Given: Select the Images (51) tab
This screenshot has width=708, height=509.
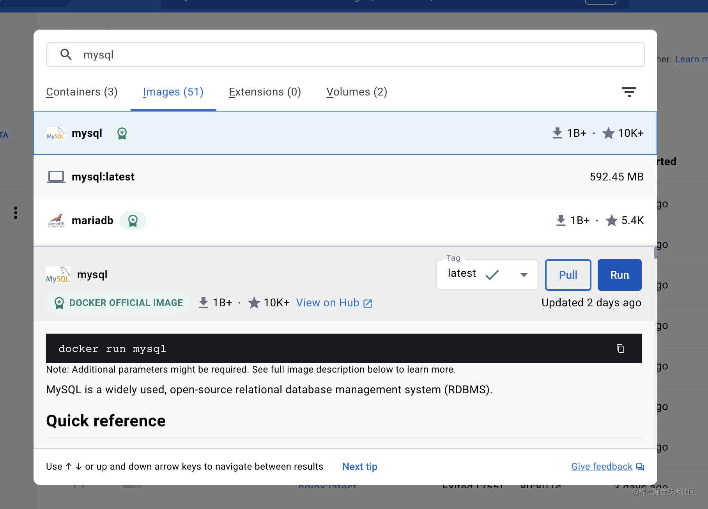Looking at the screenshot, I should [x=173, y=92].
